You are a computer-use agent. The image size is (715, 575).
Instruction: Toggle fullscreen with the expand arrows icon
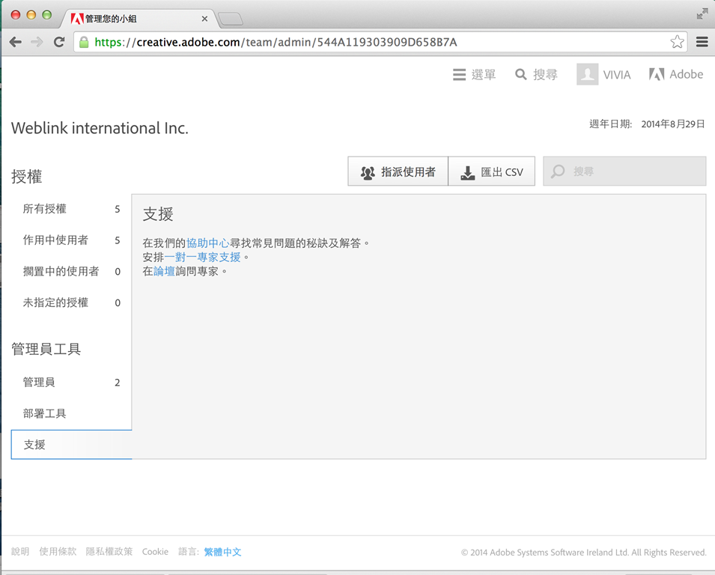(702, 14)
